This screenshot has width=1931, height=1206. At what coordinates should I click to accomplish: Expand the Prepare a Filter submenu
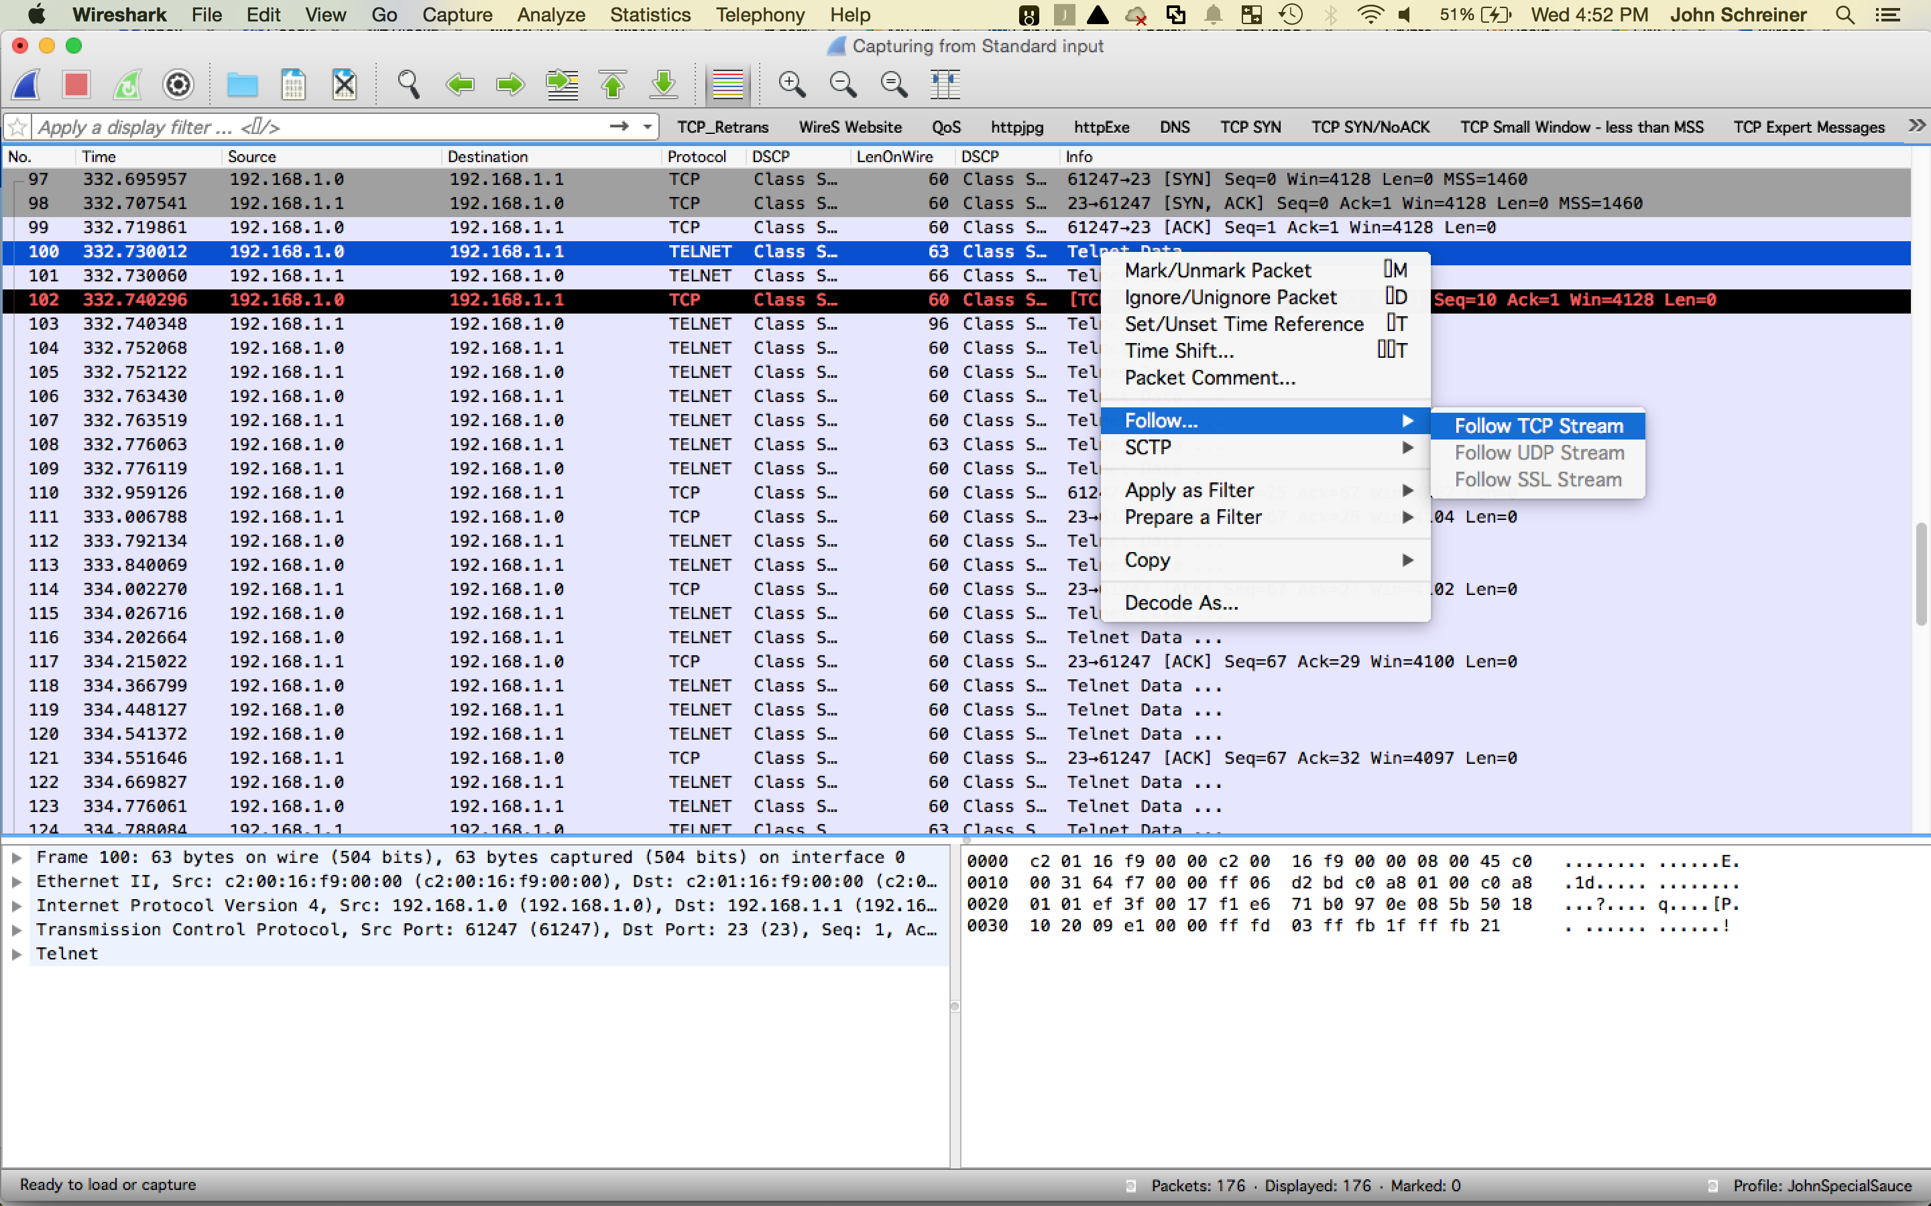pos(1265,517)
